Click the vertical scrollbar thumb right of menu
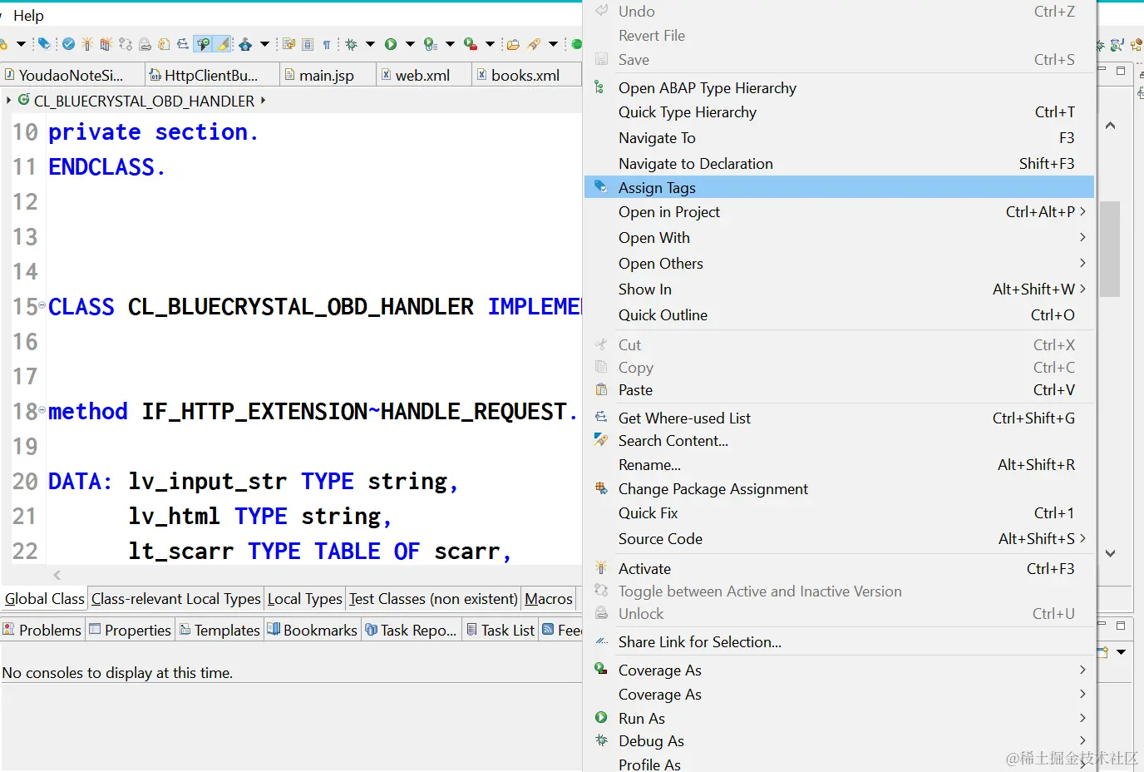1144x772 pixels. [1110, 249]
